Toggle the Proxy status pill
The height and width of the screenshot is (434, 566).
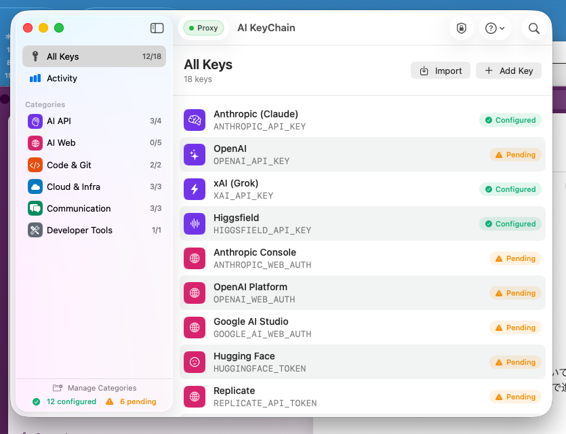[x=203, y=28]
